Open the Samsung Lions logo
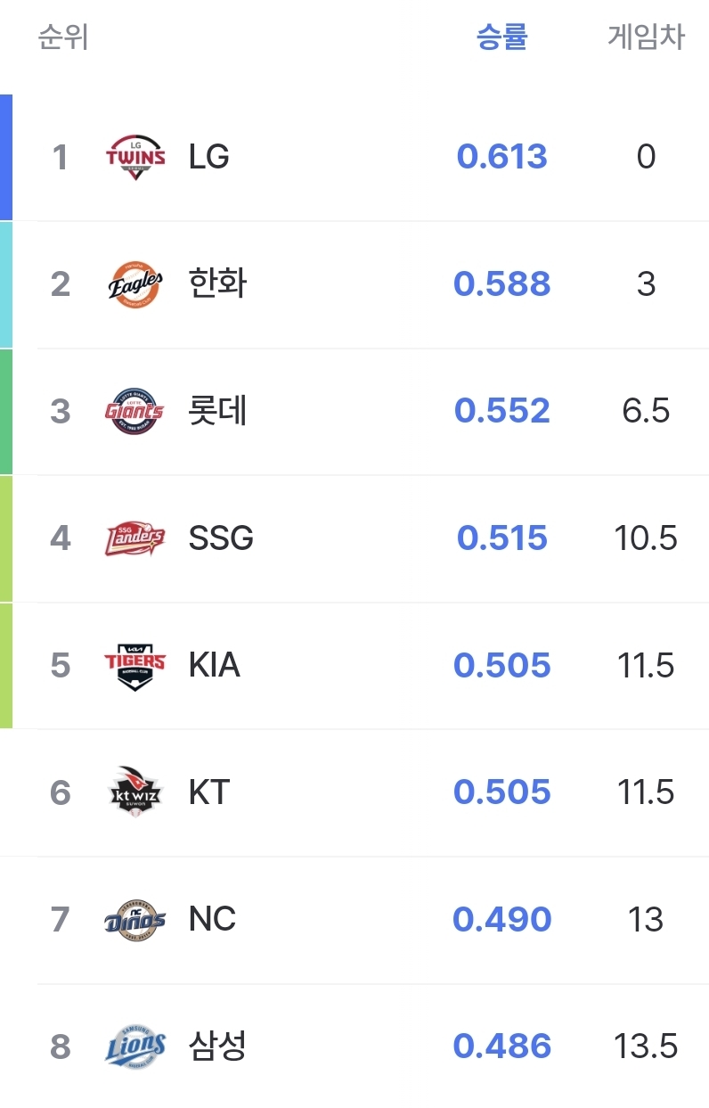 click(135, 1046)
